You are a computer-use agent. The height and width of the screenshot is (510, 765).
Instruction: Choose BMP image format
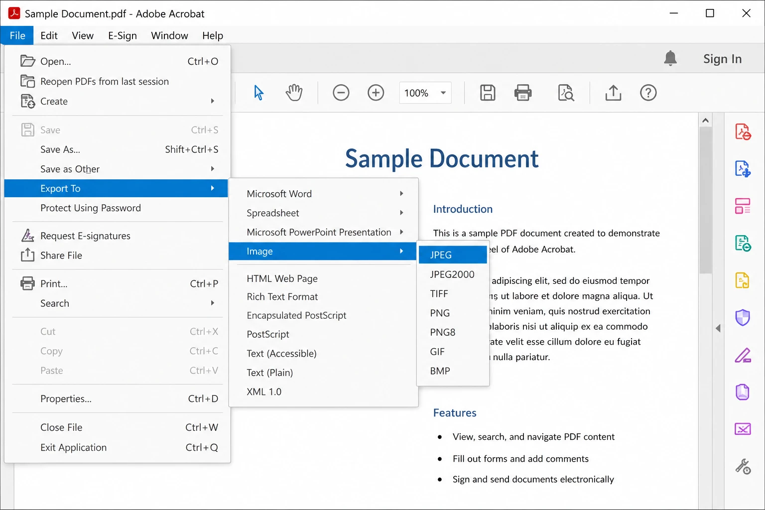tap(453, 371)
